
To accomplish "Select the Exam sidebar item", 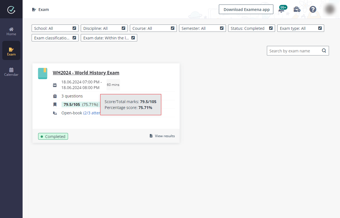I will point(11,52).
